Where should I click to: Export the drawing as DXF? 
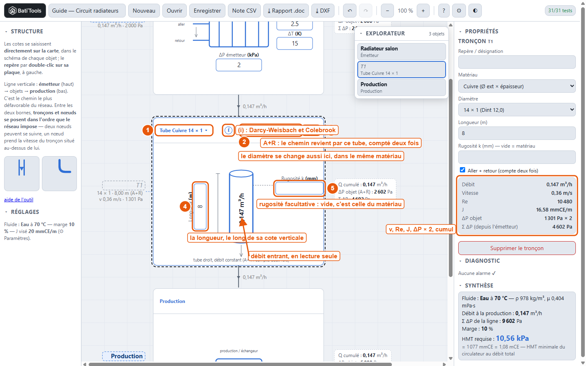click(x=323, y=11)
